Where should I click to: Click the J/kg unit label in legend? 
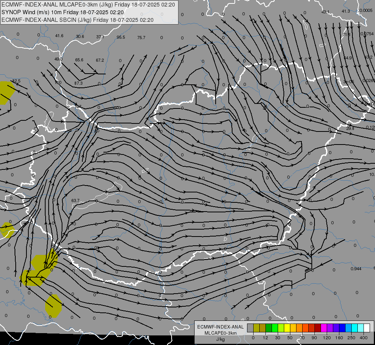click(221, 339)
